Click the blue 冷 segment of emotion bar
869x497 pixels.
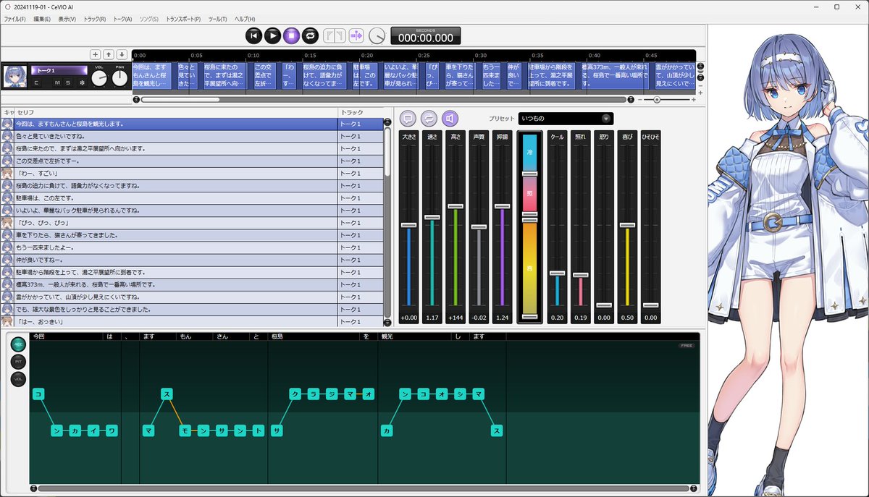pos(529,152)
